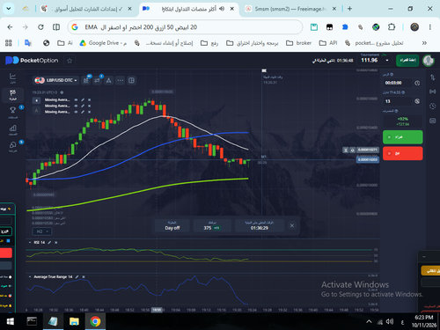Collapse the indicator legend arrow toggle
This screenshot has width=440, height=330.
click(x=36, y=100)
